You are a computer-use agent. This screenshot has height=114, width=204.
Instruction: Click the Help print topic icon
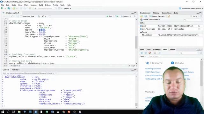[155, 53]
